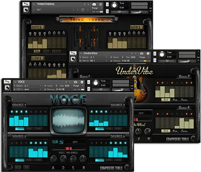Open the Purge dropdown in UnderVibe header
201x172 pixels.
pyautogui.click(x=149, y=57)
